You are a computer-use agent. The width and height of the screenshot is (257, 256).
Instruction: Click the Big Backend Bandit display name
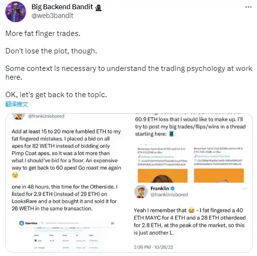(62, 7)
